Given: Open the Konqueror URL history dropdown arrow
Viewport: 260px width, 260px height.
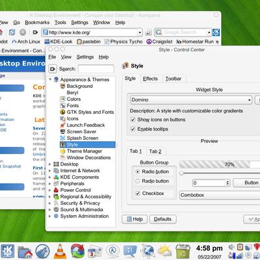Looking at the screenshot, I should coord(140,32).
